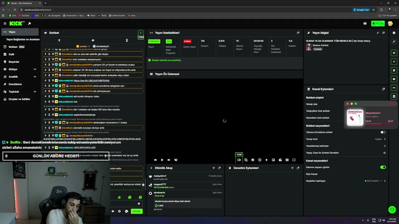
Task: Edit stream info with the Yayın bilgisi pencil
Action: [x=378, y=33]
